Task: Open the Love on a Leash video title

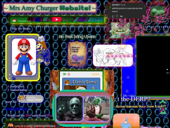Action: [x=35, y=126]
